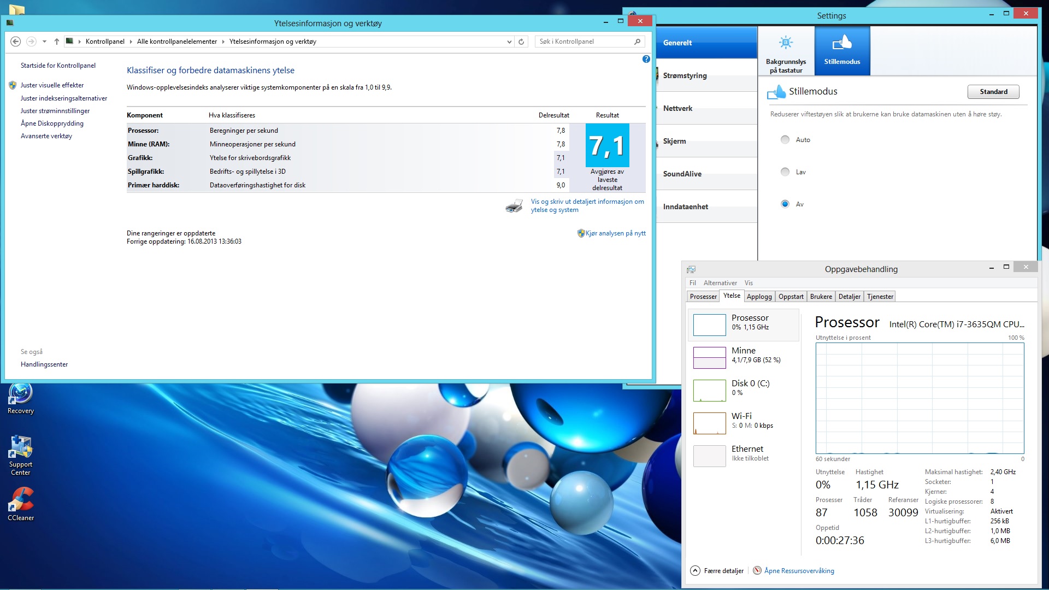Switch to the Brukere tab
Viewport: 1049px width, 590px height.
point(821,297)
